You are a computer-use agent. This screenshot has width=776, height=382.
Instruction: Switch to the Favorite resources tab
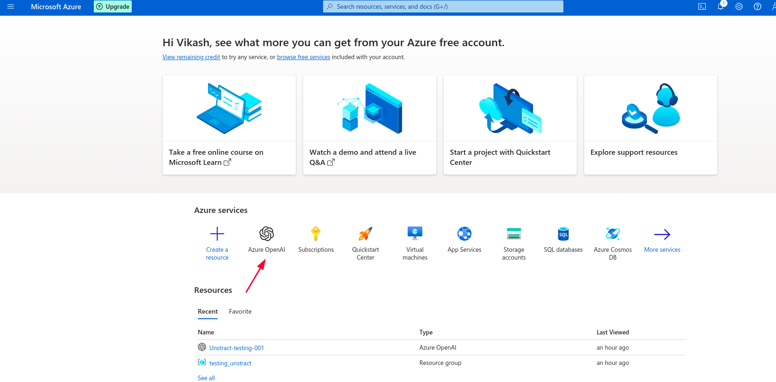point(240,312)
